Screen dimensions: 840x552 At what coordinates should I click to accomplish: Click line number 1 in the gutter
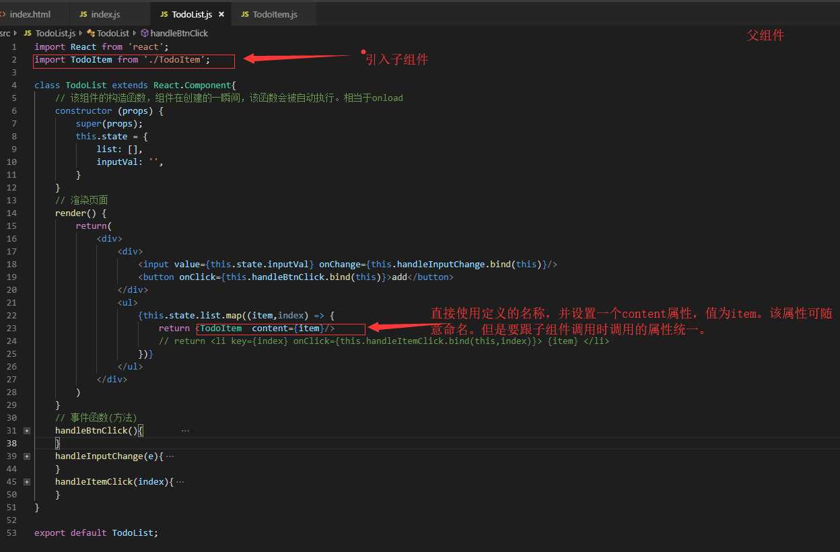pos(14,46)
